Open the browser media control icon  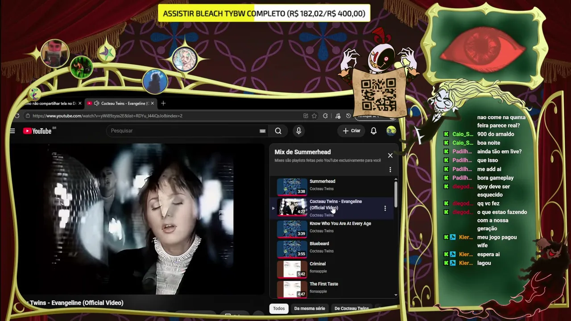pyautogui.click(x=338, y=116)
